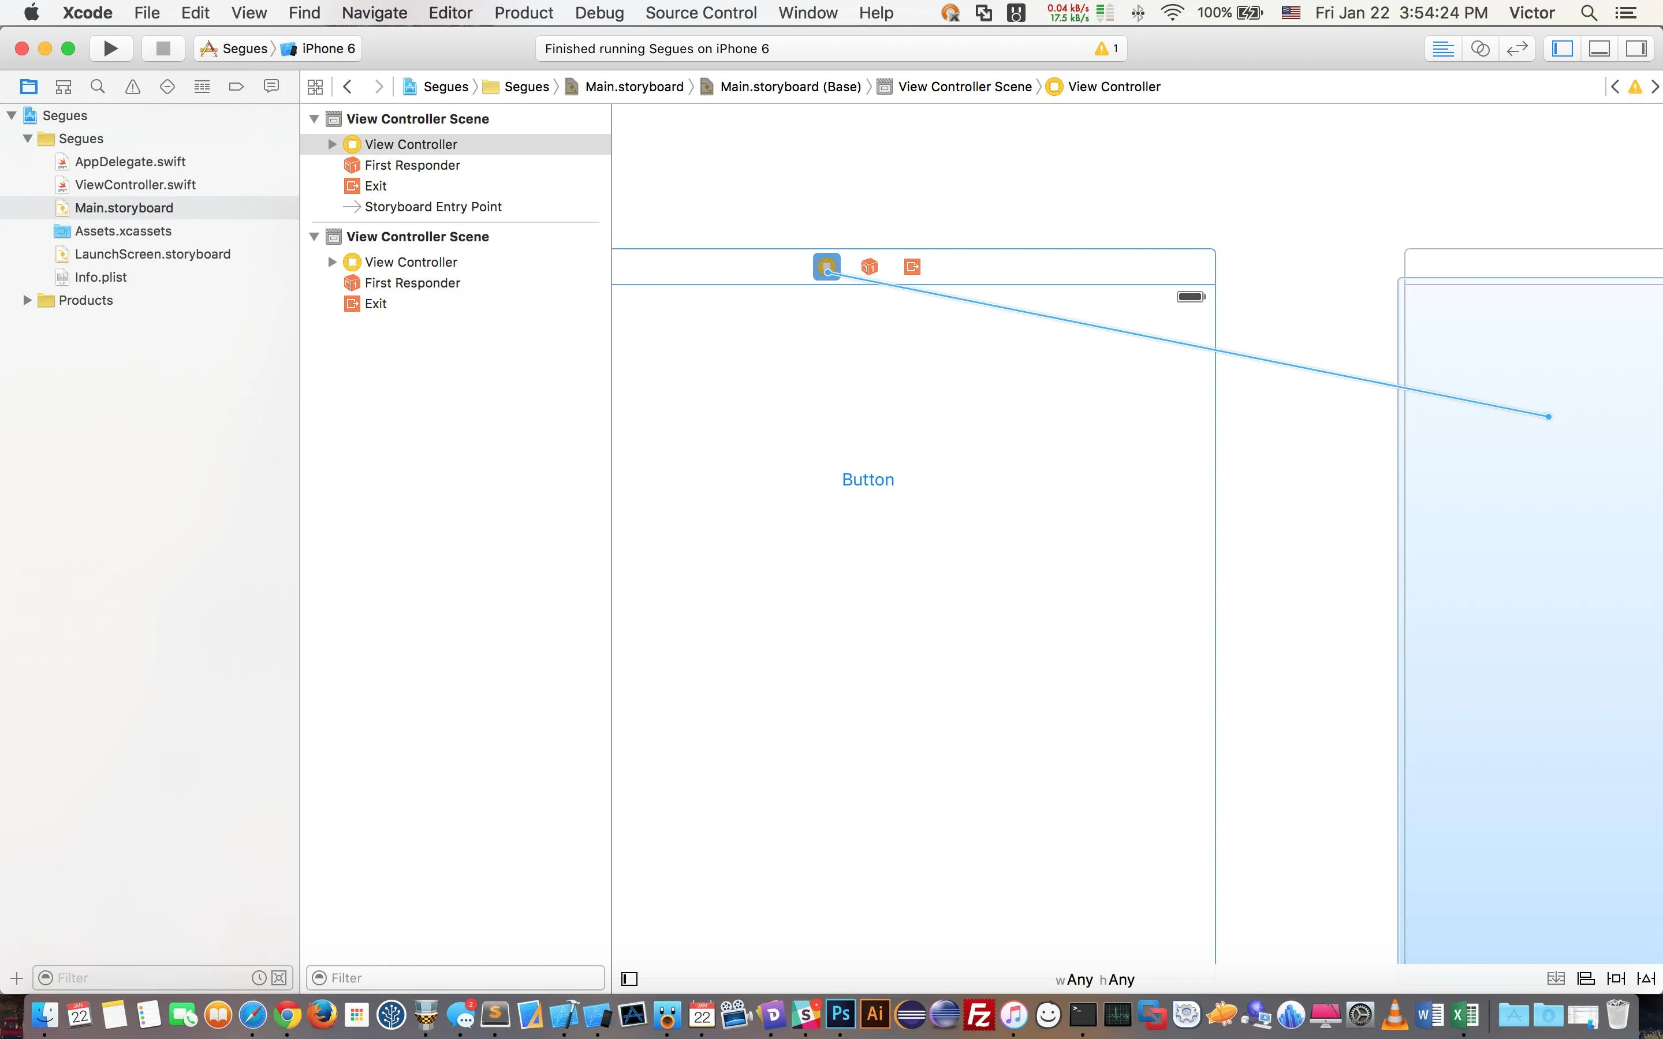Expand the Products folder
Viewport: 1663px width, 1039px height.
point(28,300)
